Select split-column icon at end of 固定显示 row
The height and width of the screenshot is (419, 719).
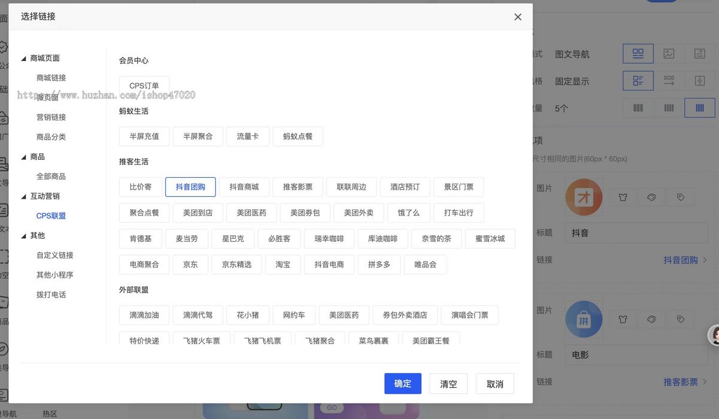[700, 81]
